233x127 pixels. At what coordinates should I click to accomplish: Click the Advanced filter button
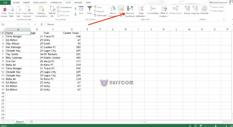point(100,15)
